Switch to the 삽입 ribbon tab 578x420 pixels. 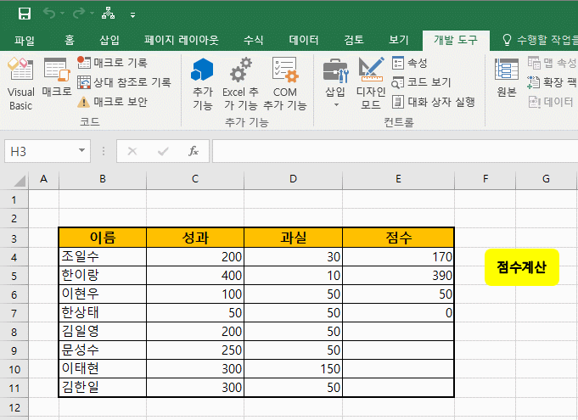coord(109,40)
